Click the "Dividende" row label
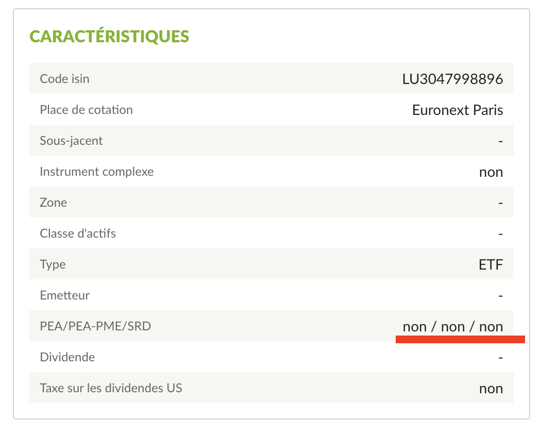 coord(67,357)
